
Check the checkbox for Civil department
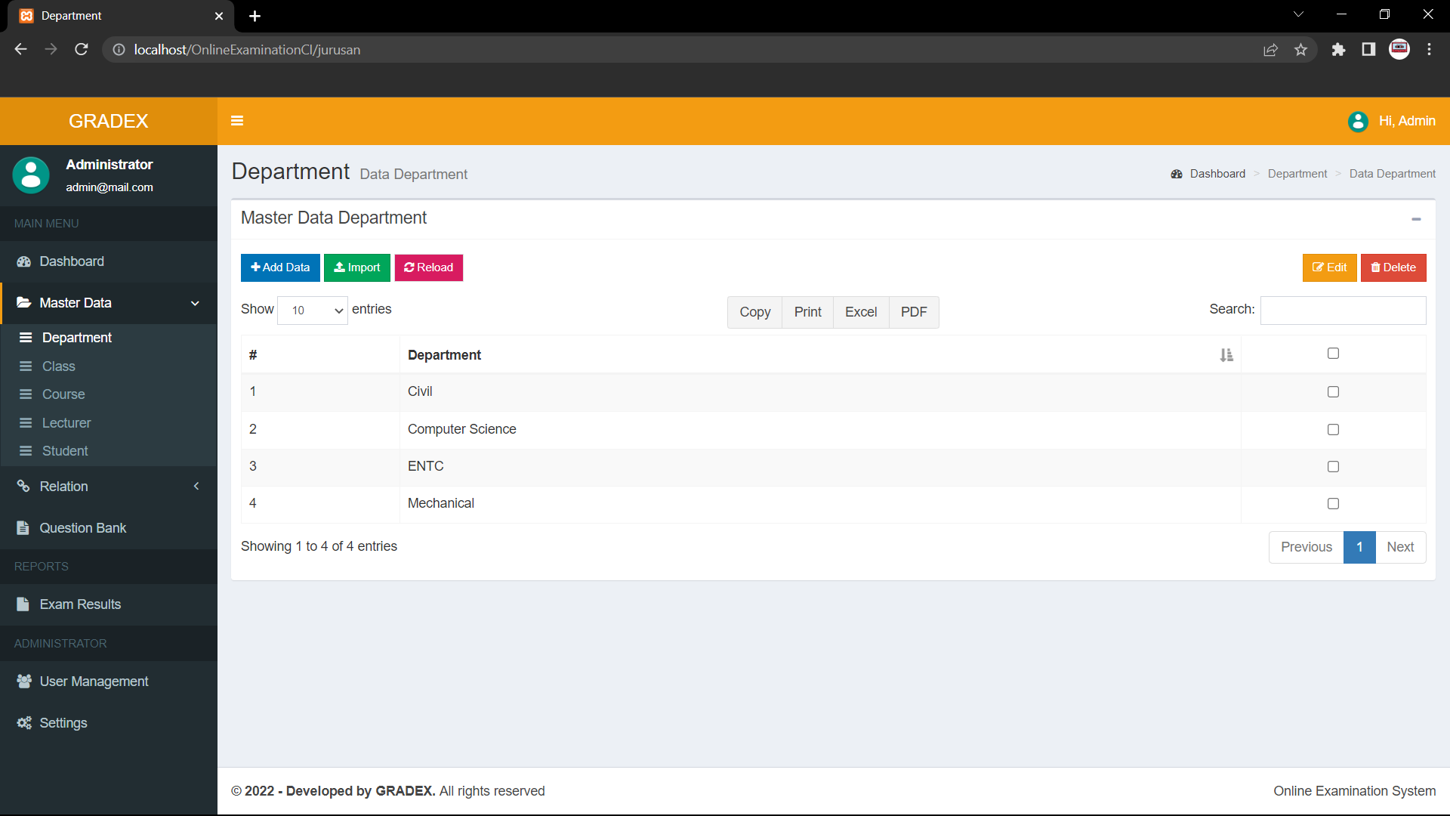click(1333, 391)
